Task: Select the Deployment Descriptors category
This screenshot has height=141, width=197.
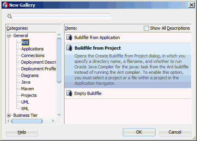Action: [39, 62]
